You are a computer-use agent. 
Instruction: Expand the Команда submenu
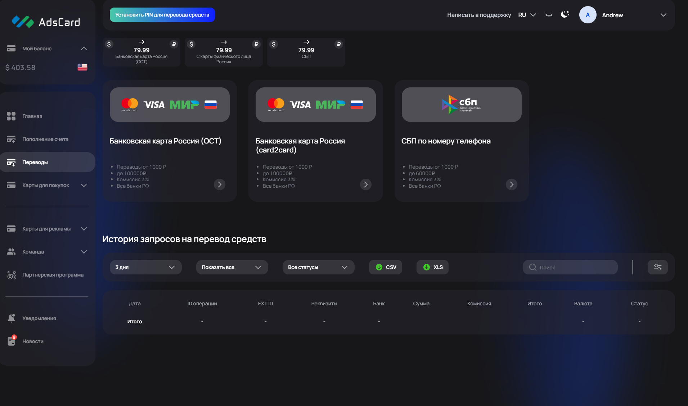tap(84, 252)
